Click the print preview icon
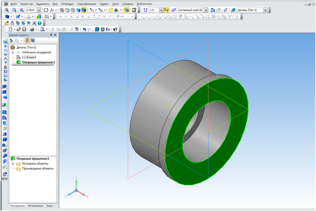316x211 pixels. click(43, 29)
